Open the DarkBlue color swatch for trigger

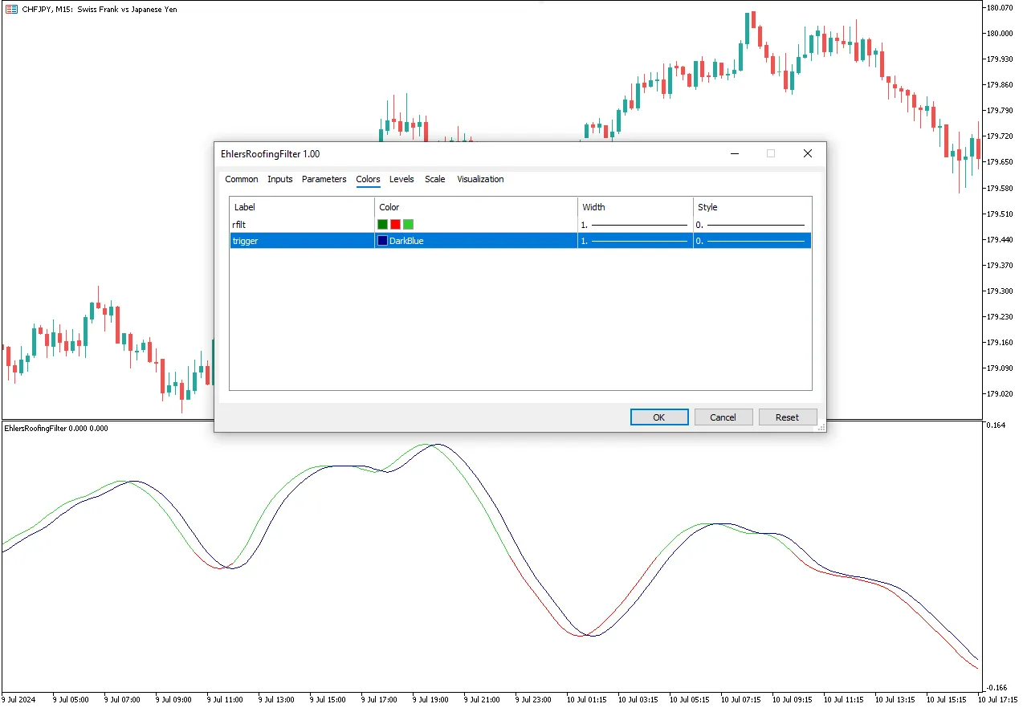tap(383, 241)
